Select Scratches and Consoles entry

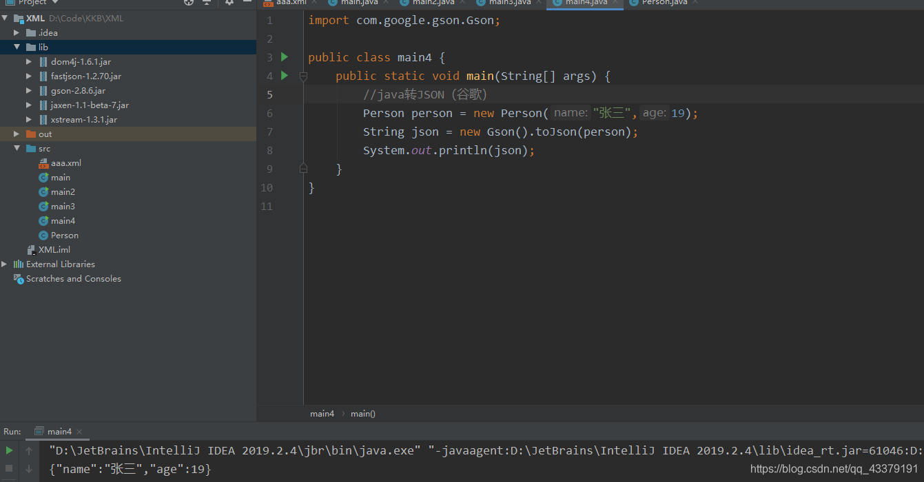click(74, 279)
